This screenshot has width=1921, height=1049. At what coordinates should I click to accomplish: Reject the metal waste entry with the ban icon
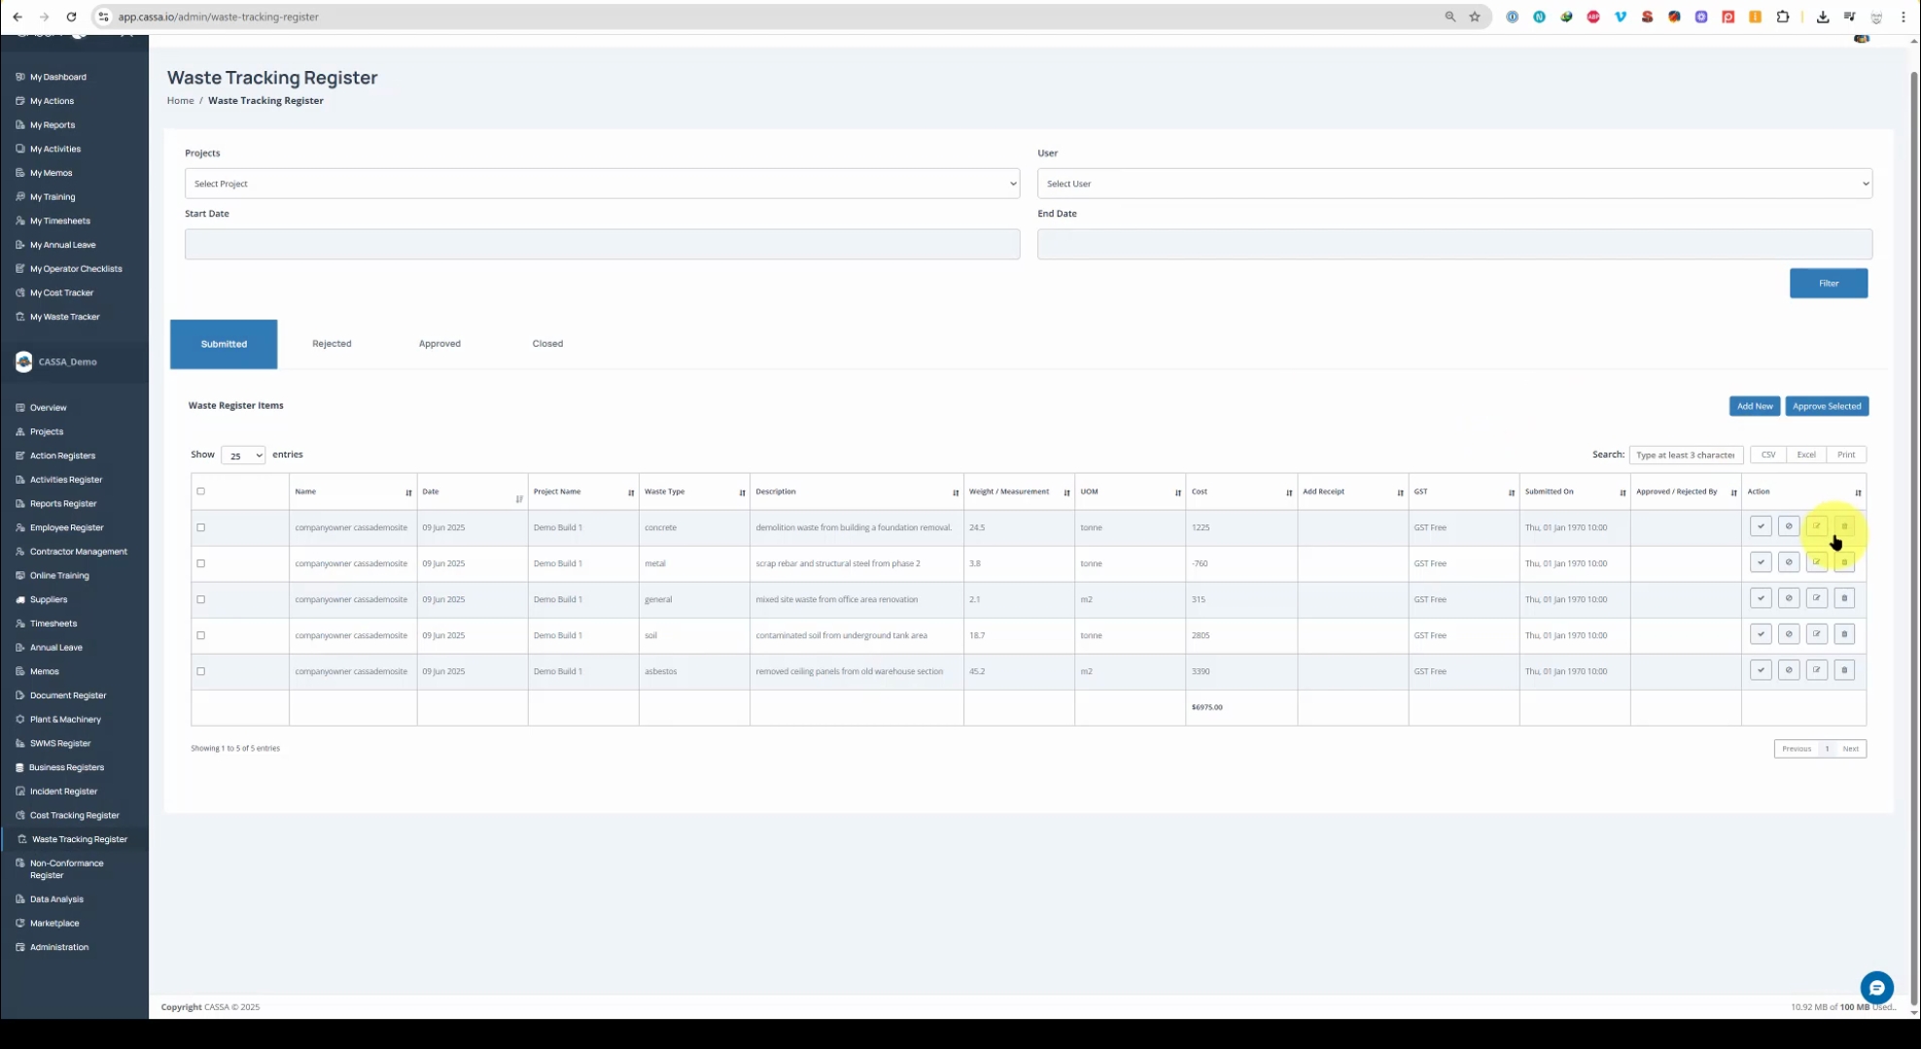click(x=1789, y=562)
